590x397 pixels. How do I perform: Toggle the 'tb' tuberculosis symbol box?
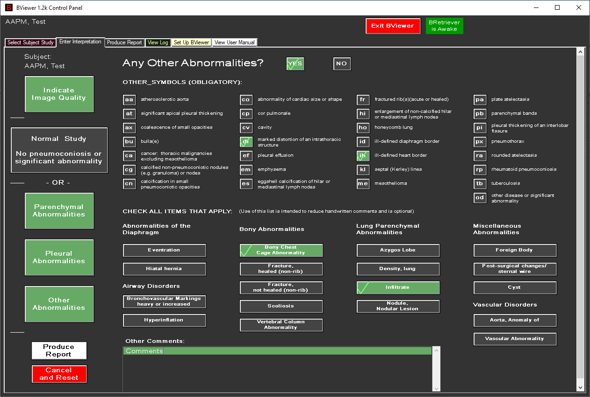480,184
